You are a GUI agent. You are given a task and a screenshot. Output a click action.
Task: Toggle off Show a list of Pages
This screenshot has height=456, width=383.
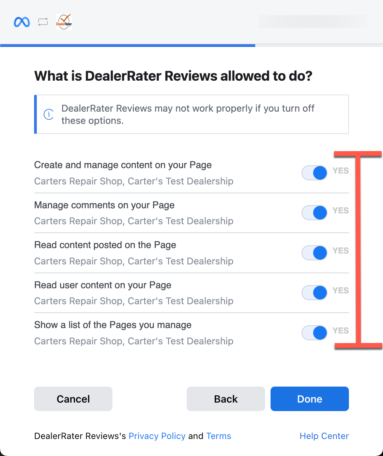pyautogui.click(x=315, y=333)
